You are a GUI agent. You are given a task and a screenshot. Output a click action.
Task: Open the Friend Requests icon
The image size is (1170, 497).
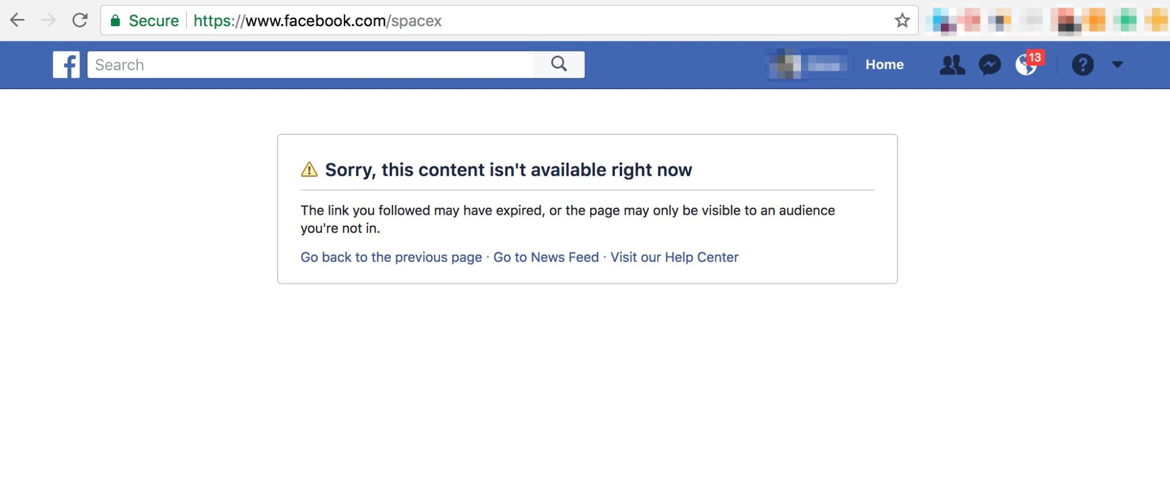point(952,65)
